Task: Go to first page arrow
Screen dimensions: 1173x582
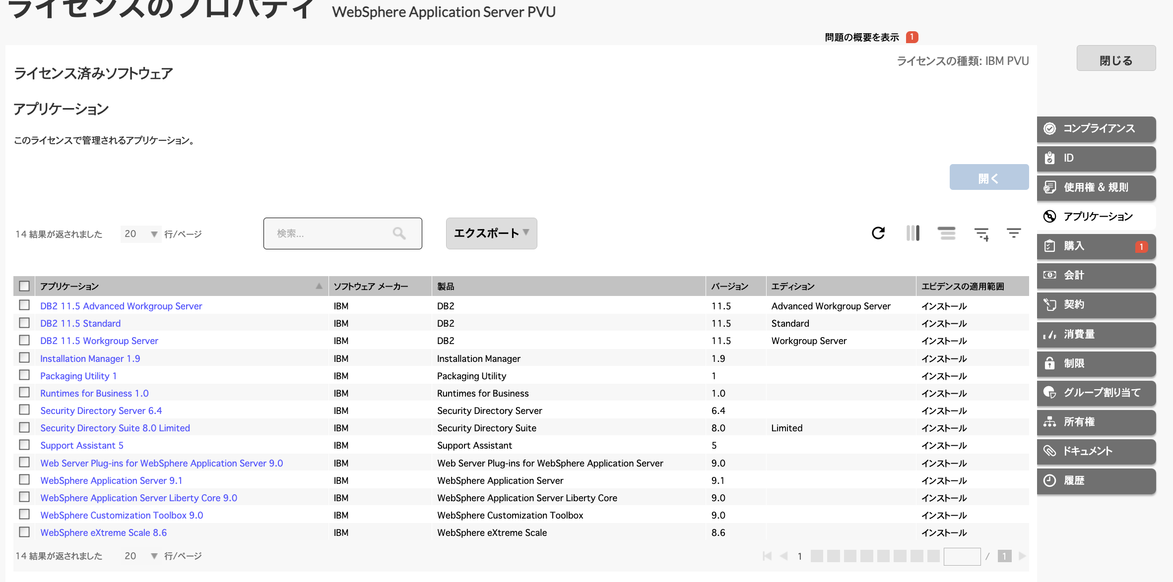Action: click(x=767, y=556)
